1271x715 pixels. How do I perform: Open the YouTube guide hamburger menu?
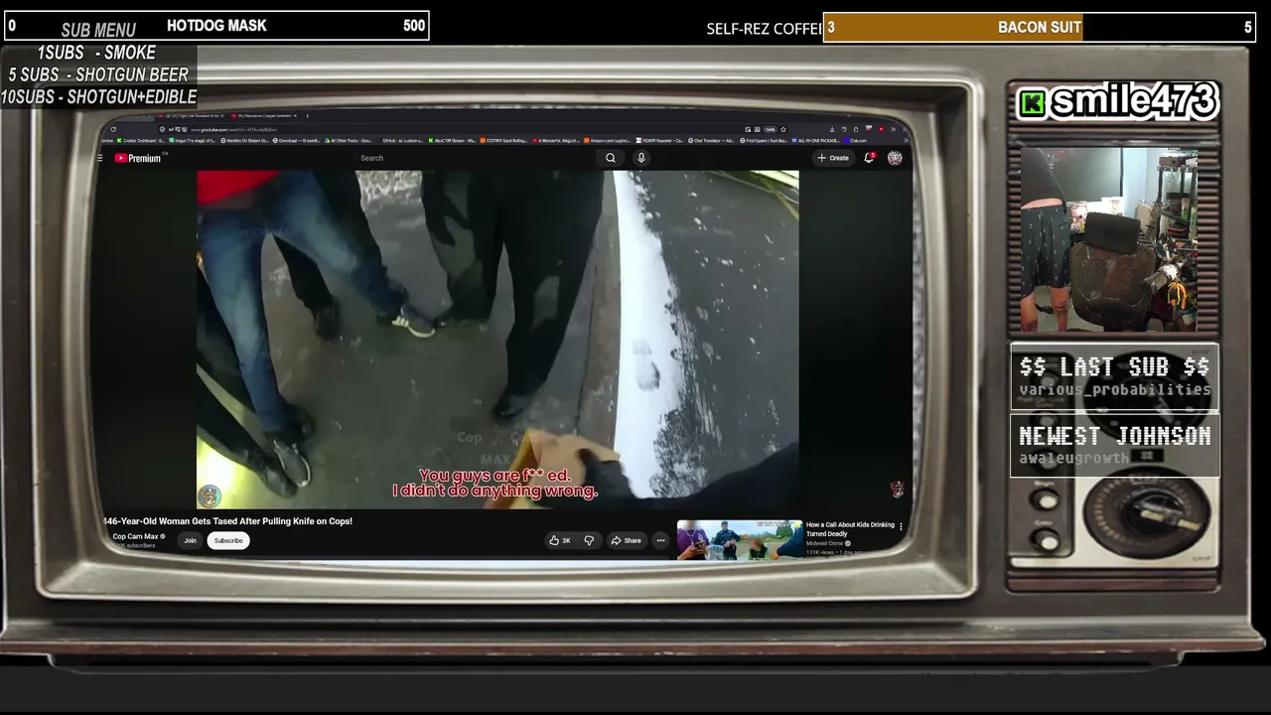(x=100, y=158)
